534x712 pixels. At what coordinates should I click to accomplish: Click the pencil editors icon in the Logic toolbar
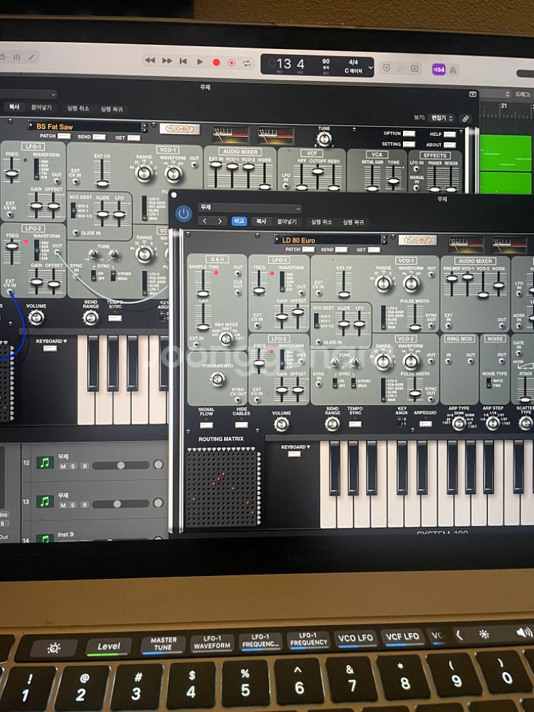[31, 57]
